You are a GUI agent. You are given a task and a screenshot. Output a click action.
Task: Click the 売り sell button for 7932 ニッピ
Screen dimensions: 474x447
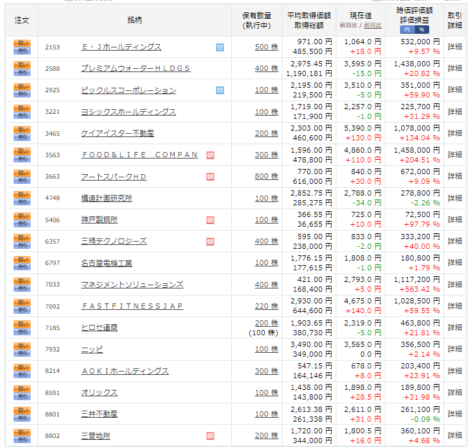tap(22, 353)
